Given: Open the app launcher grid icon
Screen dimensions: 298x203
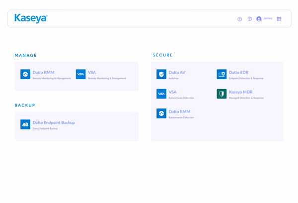Looking at the screenshot, I should 279,19.
